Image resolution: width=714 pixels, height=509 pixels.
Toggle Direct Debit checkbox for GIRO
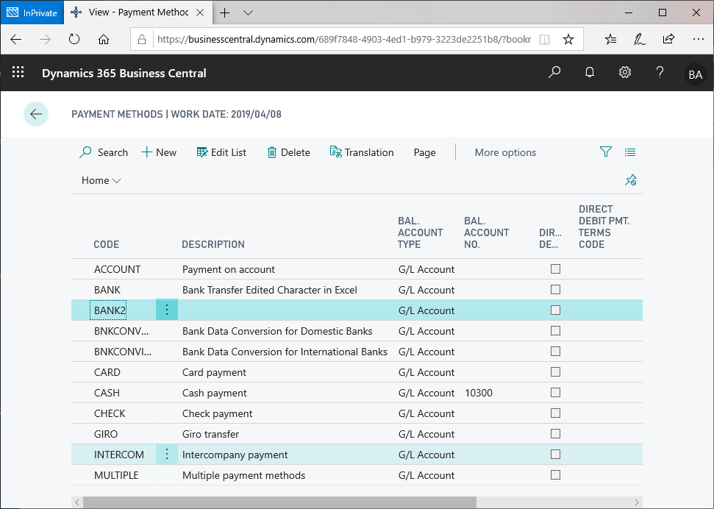coord(555,433)
